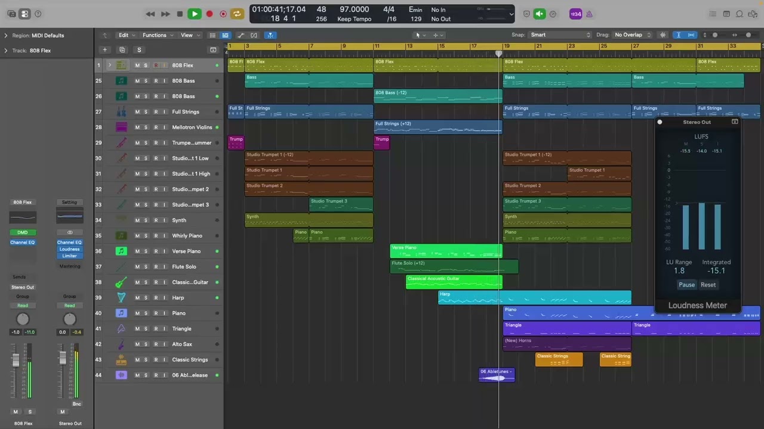Stop playback using the Stop button
764x429 pixels.
(180, 14)
